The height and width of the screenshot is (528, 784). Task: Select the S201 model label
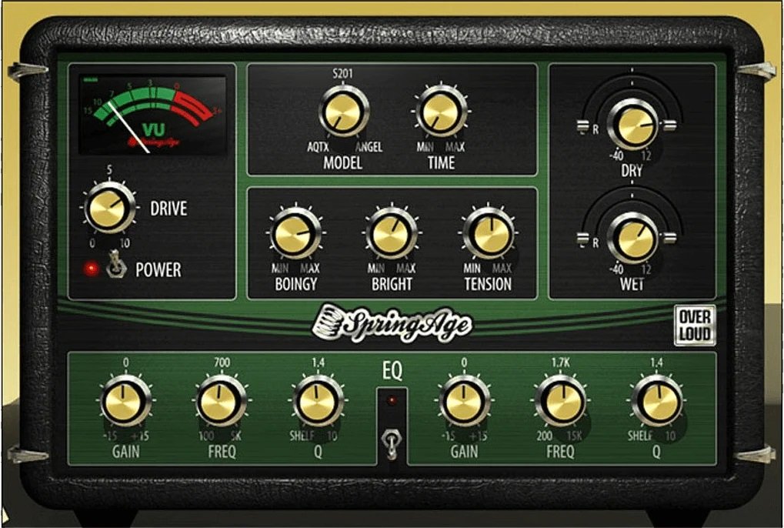coord(342,74)
